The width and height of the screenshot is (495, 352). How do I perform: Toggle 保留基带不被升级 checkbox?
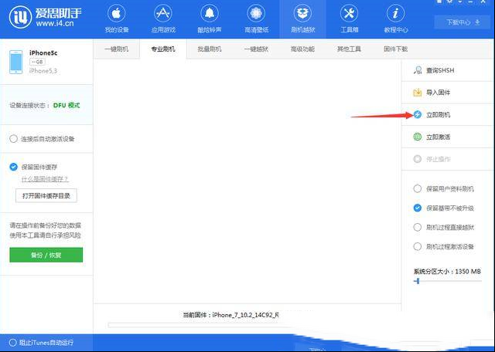[x=418, y=208]
